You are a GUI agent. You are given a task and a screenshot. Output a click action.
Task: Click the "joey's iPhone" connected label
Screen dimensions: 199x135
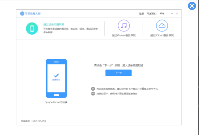coord(56,102)
